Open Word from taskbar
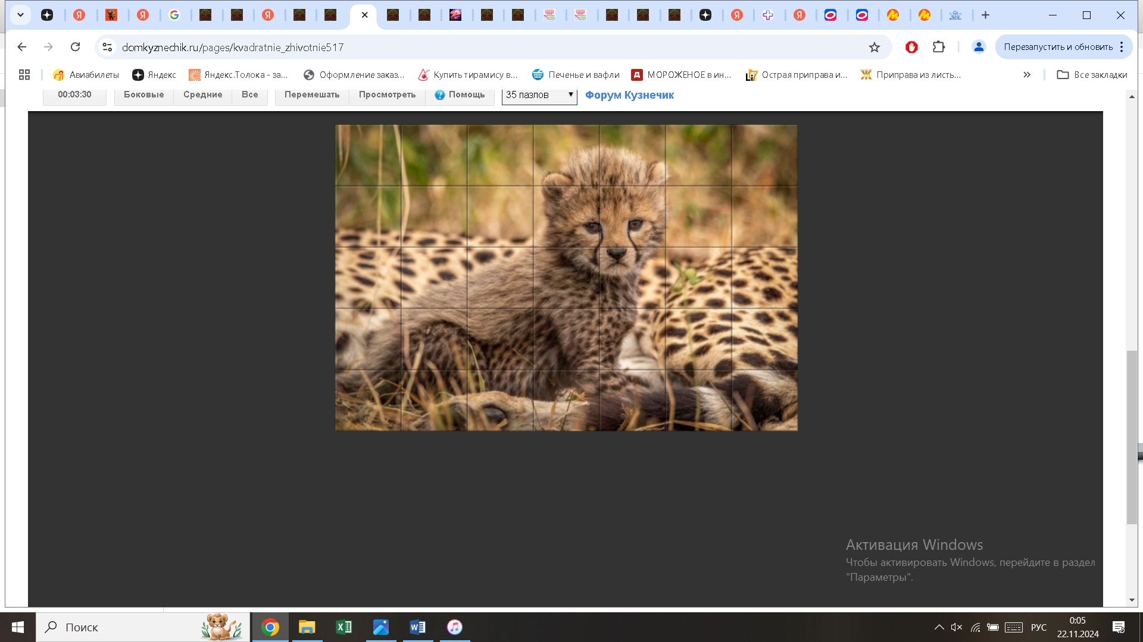This screenshot has height=642, width=1143. [x=418, y=627]
